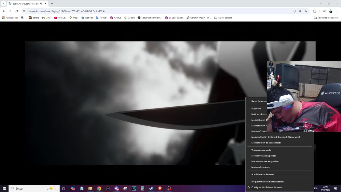
Task: Close the BLEACH tab
Action: pos(46,4)
